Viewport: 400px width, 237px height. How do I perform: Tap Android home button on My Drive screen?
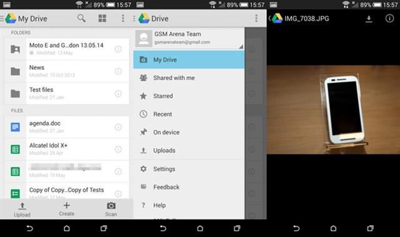pos(67,228)
